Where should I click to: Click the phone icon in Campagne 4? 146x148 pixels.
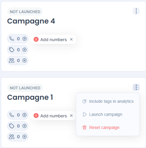click(x=12, y=39)
